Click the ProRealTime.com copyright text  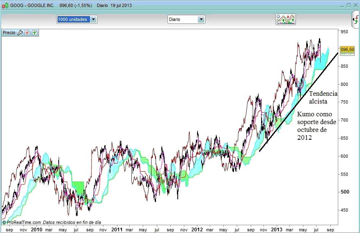click(22, 222)
